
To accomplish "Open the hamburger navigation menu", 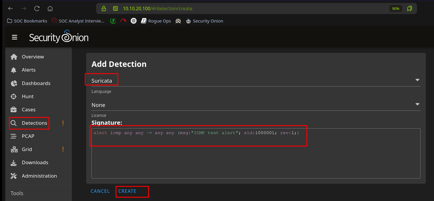I will click(14, 37).
